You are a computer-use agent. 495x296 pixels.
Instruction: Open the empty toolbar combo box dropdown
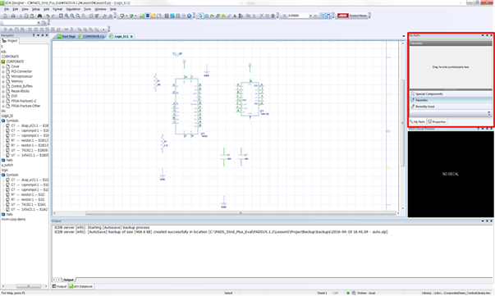39,23
